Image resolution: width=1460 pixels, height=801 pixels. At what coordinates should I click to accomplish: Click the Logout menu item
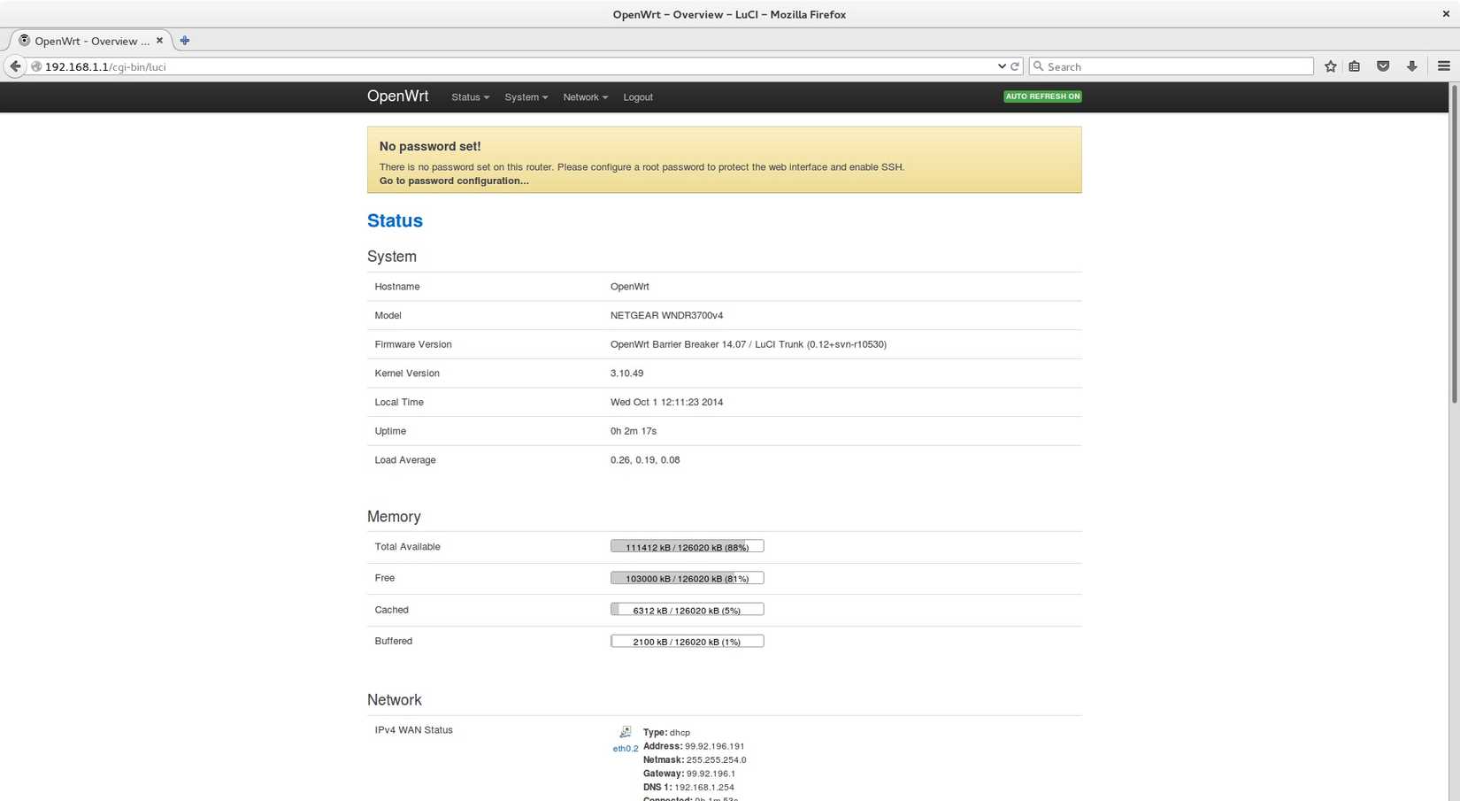[x=637, y=96]
